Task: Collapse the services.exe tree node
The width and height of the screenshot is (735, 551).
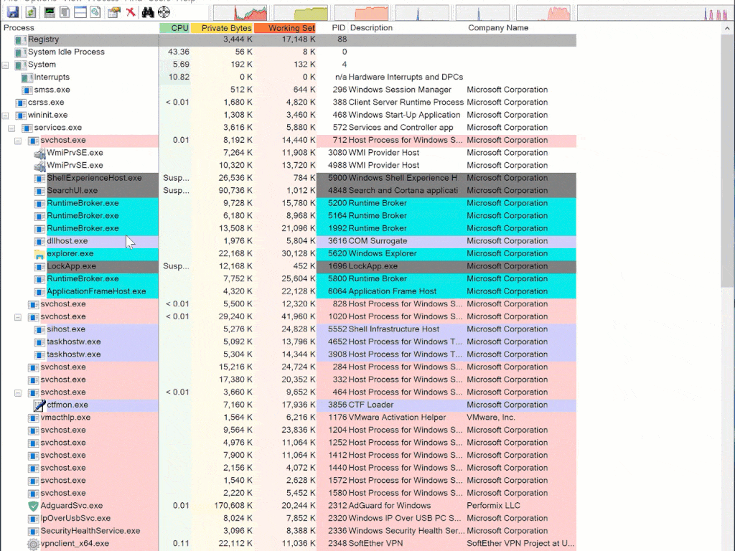Action: coord(11,128)
